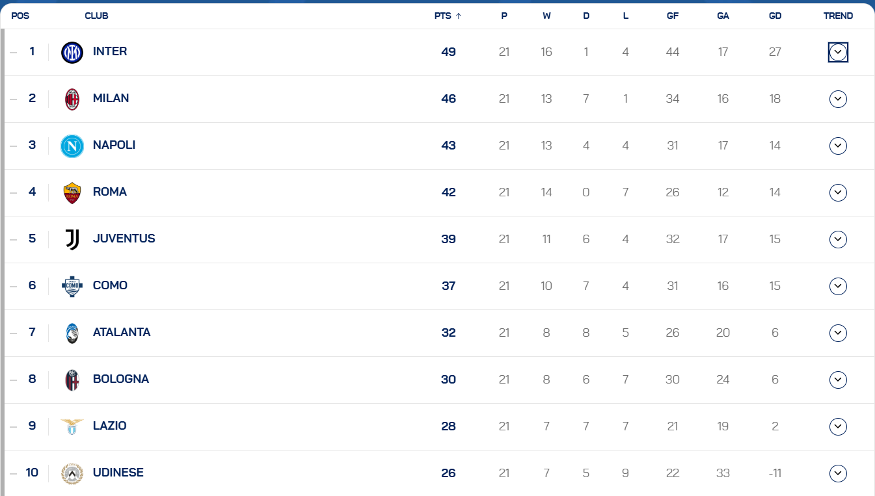
Task: Click the Napoli club logo
Action: (x=72, y=146)
